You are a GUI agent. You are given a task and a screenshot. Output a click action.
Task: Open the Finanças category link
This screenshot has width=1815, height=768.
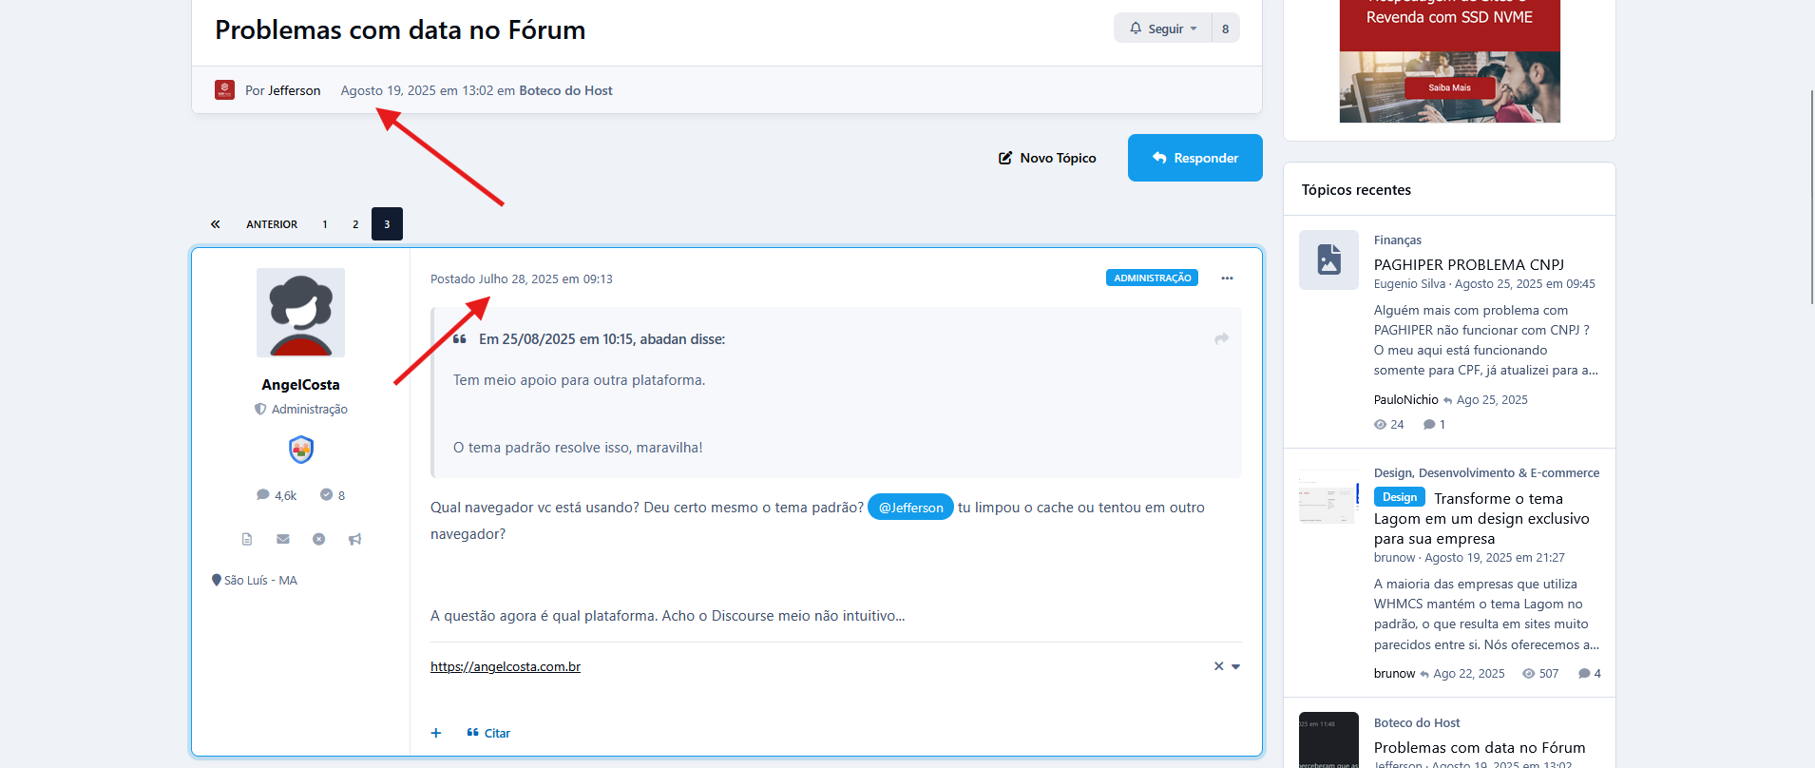click(1397, 240)
